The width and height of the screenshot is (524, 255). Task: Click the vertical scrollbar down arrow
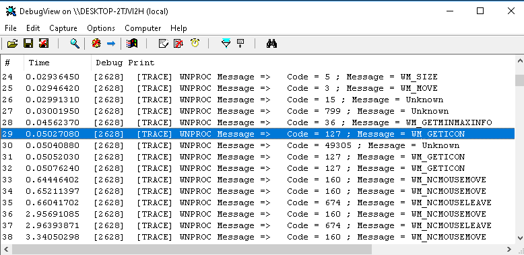point(520,238)
